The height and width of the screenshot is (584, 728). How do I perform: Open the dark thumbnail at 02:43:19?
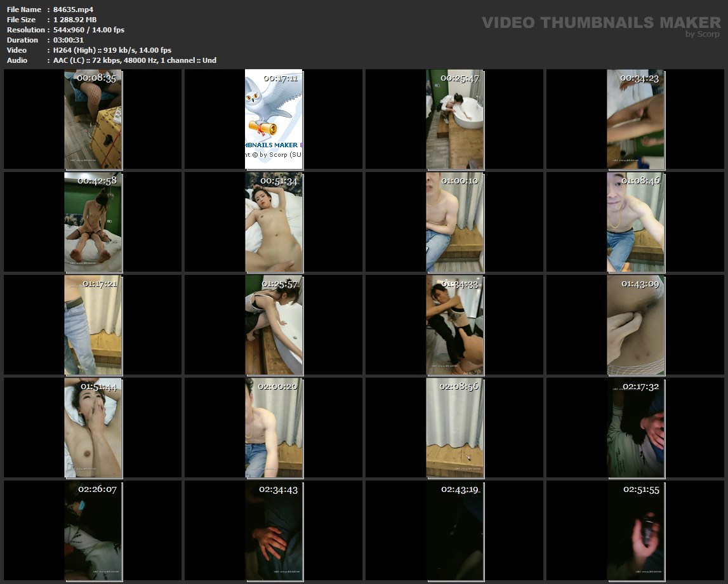point(454,531)
